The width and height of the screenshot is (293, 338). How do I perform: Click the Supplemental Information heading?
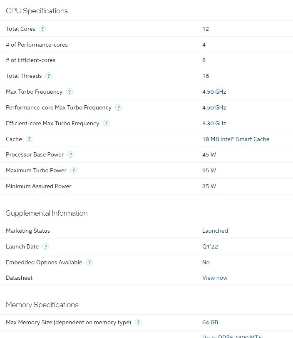tap(47, 213)
